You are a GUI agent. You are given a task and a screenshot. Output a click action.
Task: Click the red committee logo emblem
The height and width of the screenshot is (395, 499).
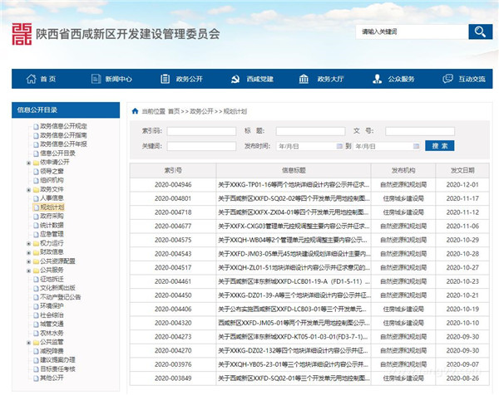point(22,34)
